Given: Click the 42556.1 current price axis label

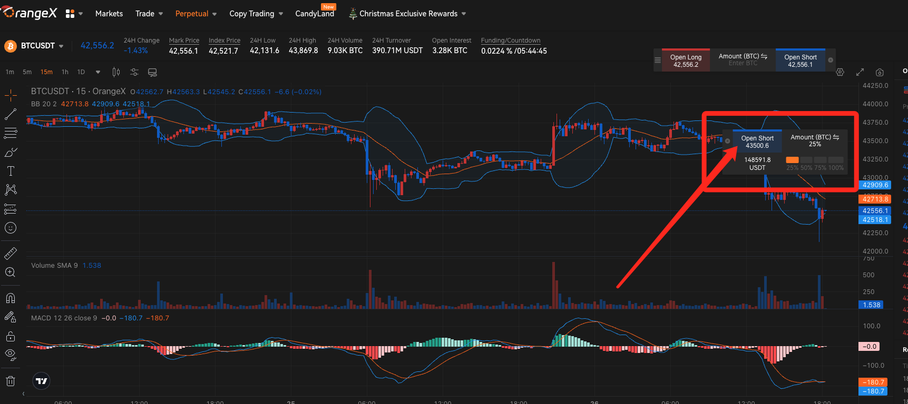Looking at the screenshot, I should [875, 210].
